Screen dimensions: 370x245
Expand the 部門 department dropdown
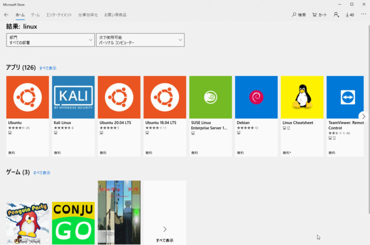coord(50,40)
